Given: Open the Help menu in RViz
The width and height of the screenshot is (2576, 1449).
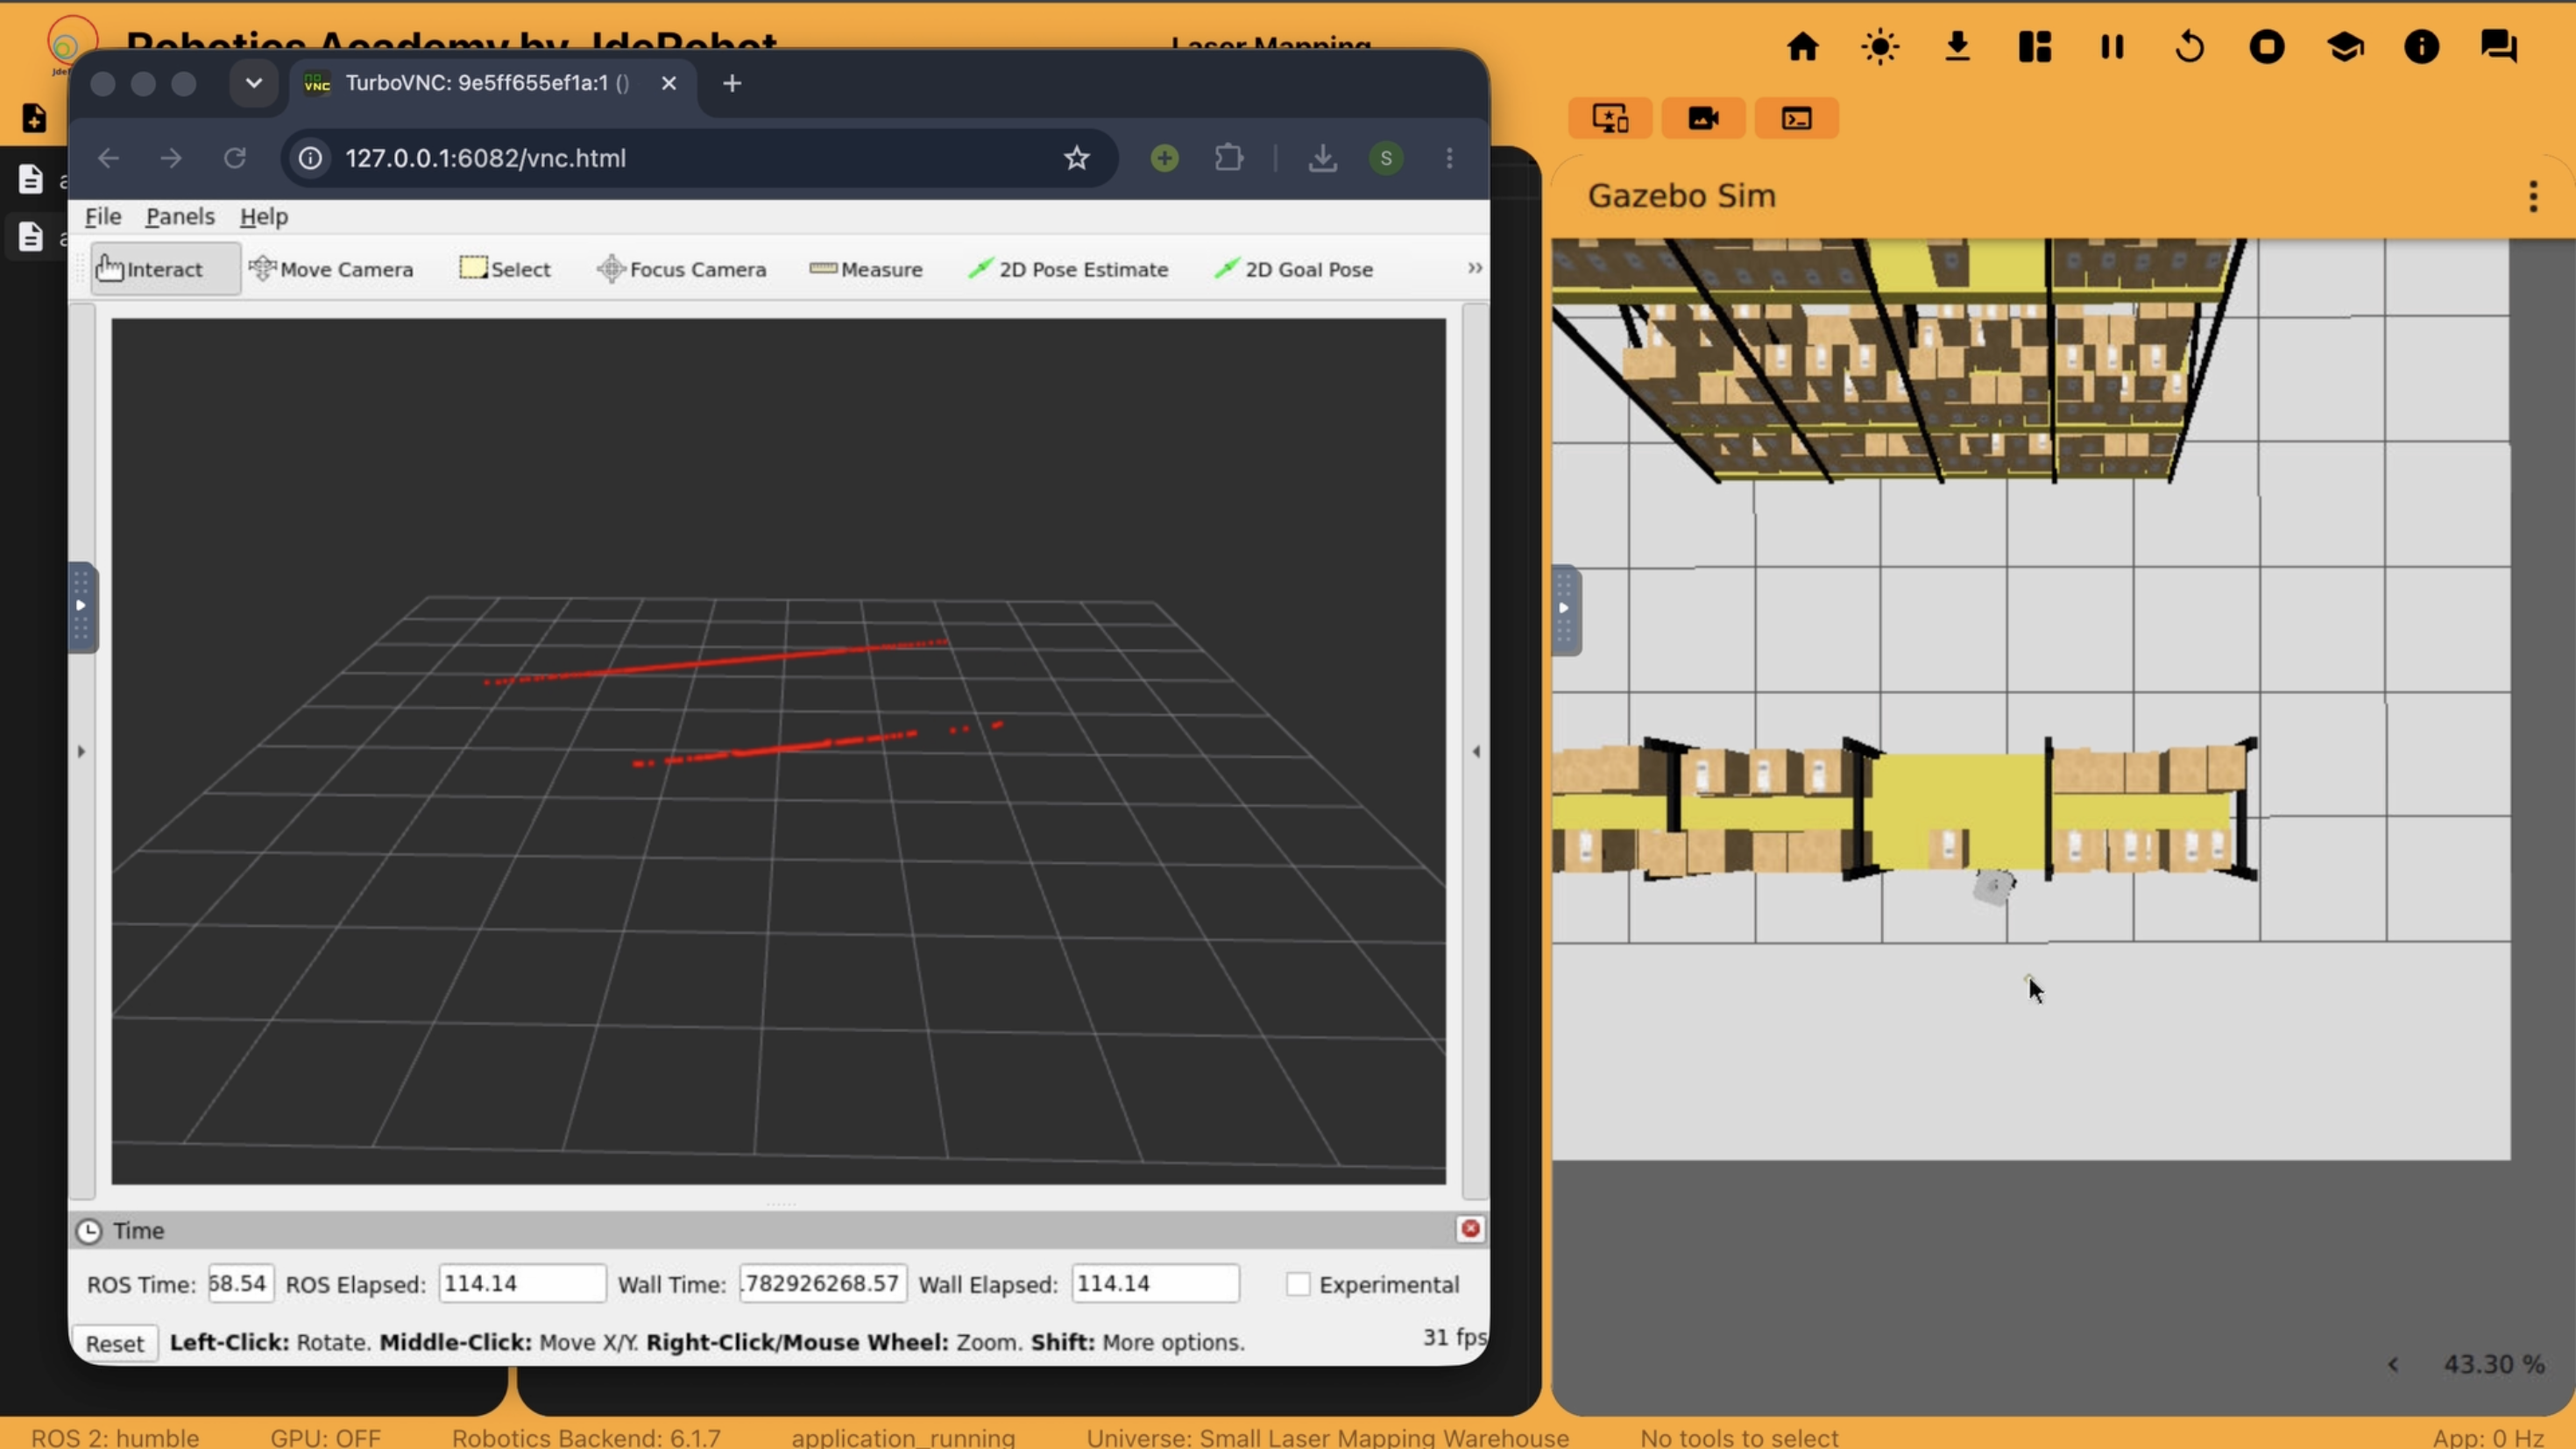Looking at the screenshot, I should click(264, 216).
